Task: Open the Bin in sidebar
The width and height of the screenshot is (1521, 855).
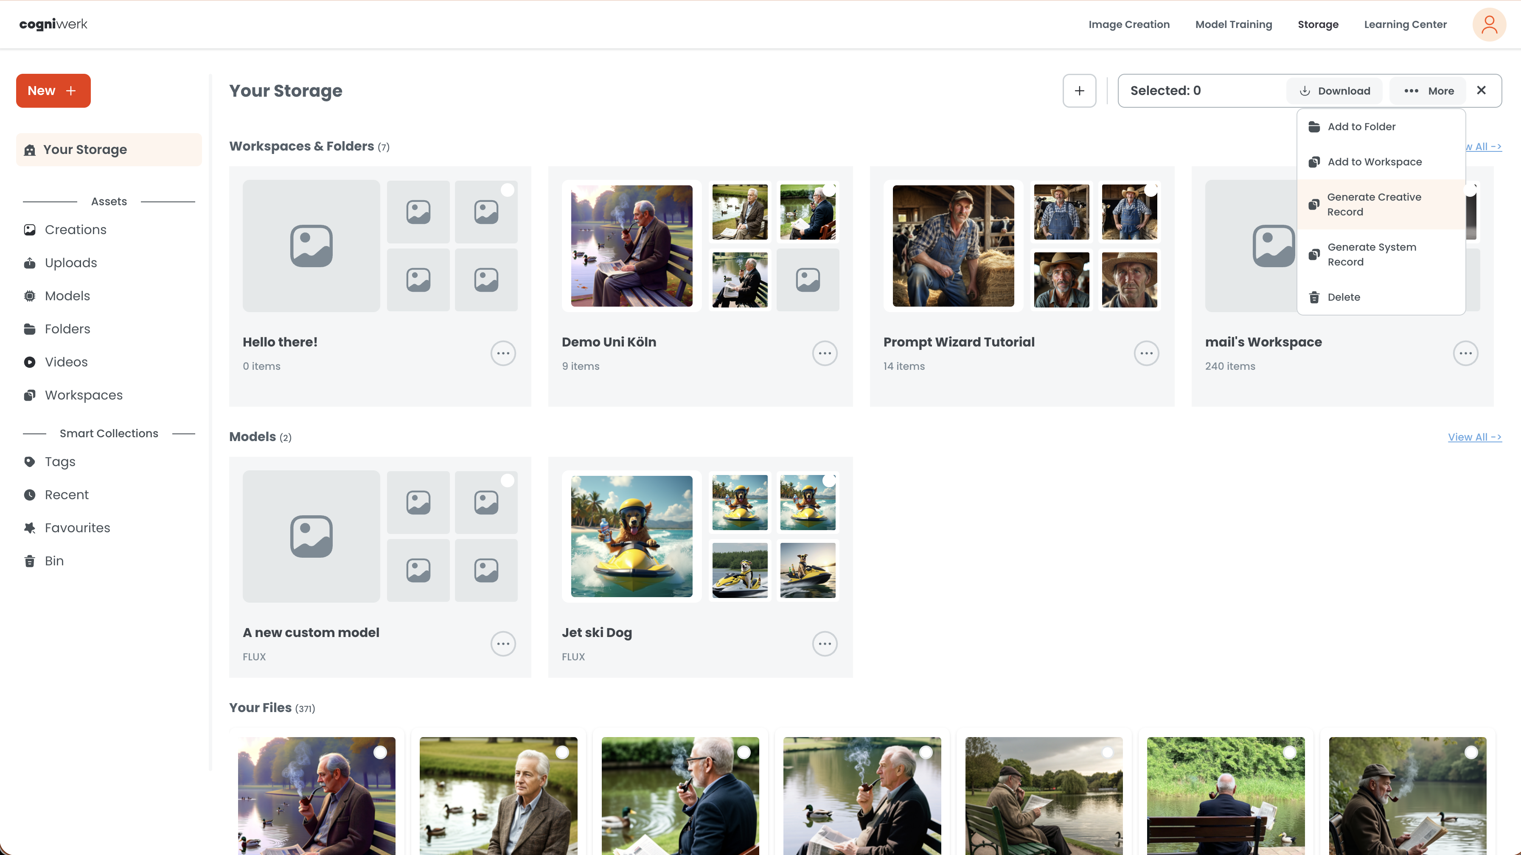Action: [x=54, y=561]
